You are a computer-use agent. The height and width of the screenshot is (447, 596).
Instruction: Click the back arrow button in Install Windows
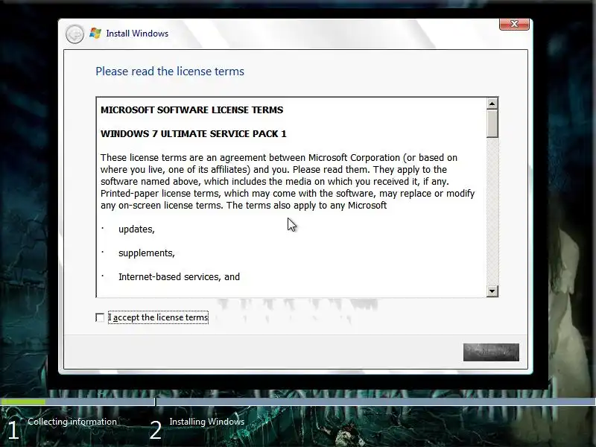[74, 34]
